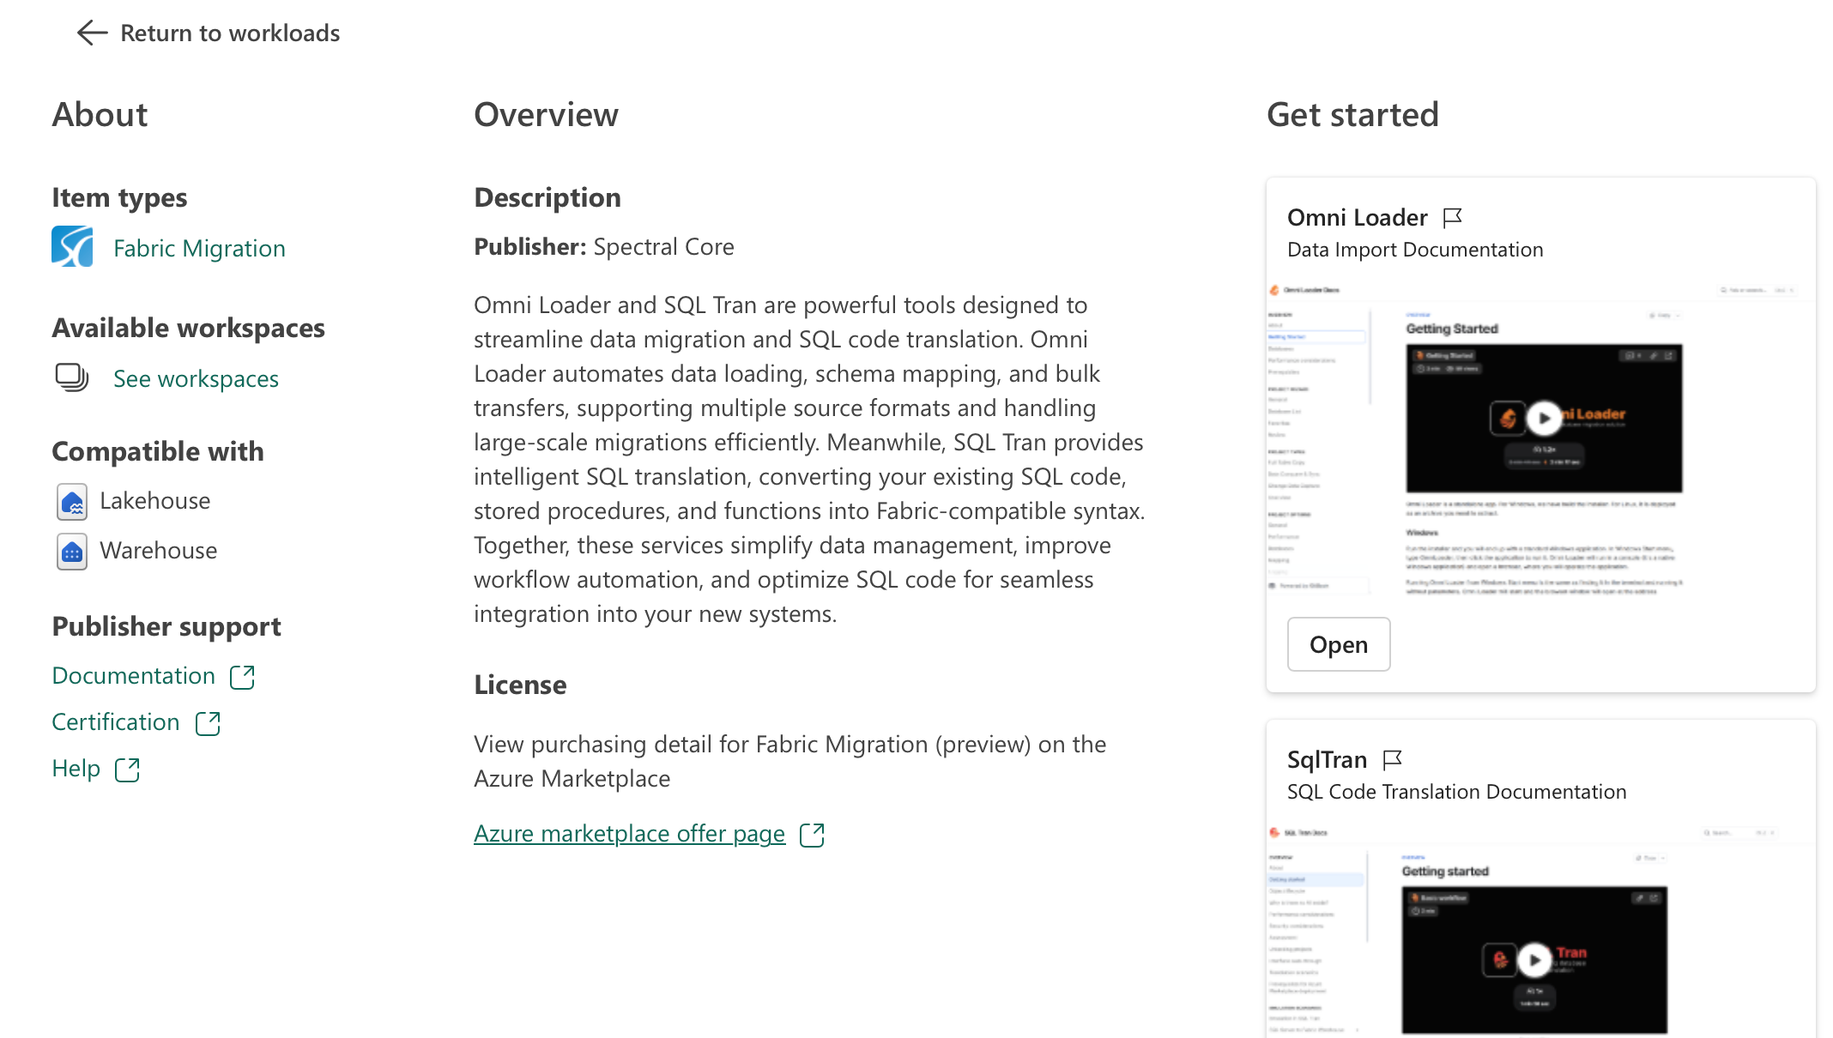This screenshot has height=1038, width=1833.
Task: Open Azure marketplace offer page link
Action: point(629,834)
